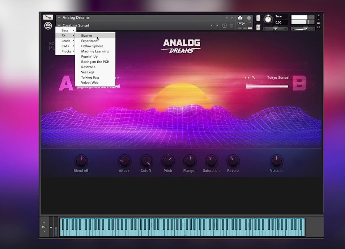
Task: Play a key on the virtual keyboard
Action: coord(182,227)
